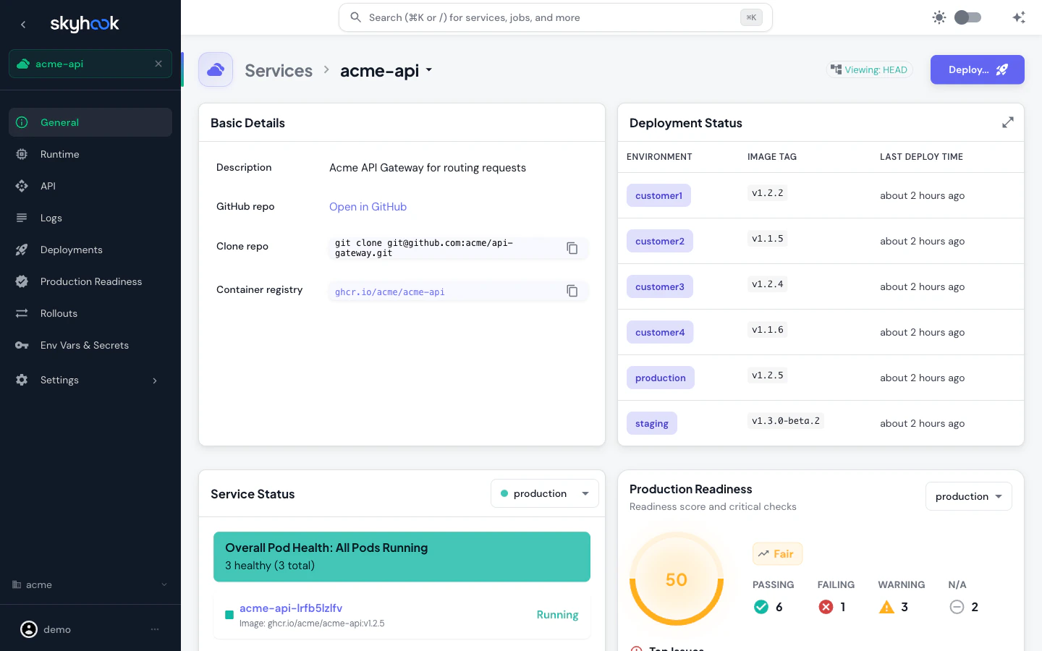This screenshot has width=1042, height=651.
Task: Open pod acme-api-lrfb5lzlfv
Action: coord(291,608)
